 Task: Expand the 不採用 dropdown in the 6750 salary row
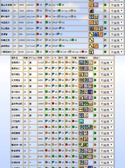tap(106, 115)
